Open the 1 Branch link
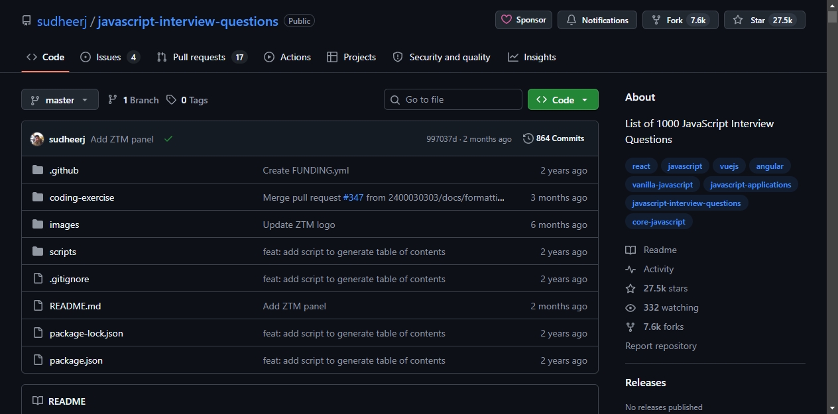 point(133,100)
